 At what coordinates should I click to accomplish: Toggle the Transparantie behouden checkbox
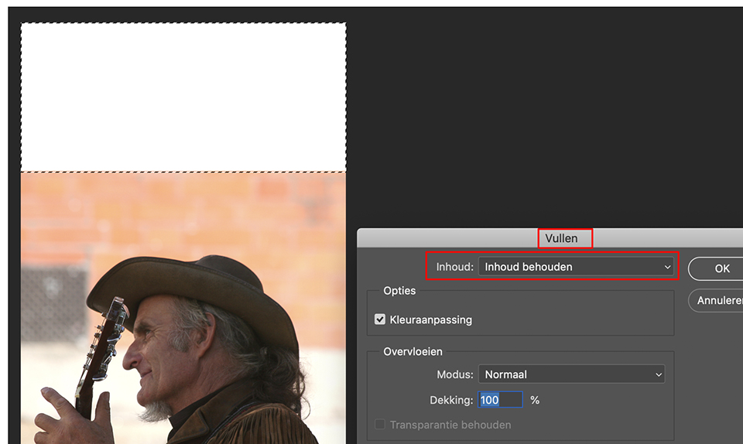coord(380,425)
